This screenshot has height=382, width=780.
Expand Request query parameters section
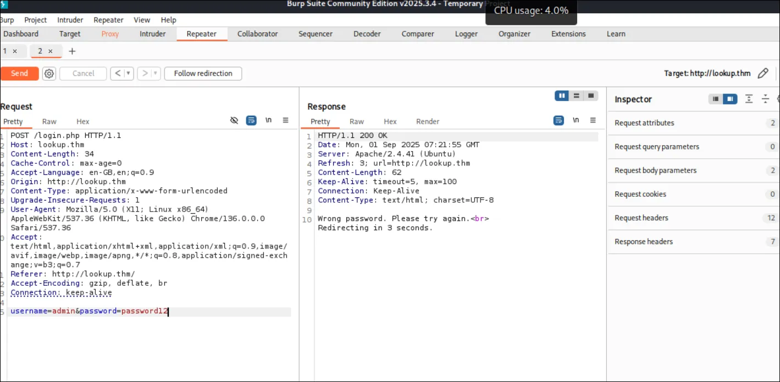coord(694,147)
